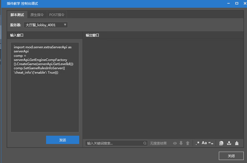Open the server selection dropdown
The width and height of the screenshot is (247, 163).
[x=46, y=25]
